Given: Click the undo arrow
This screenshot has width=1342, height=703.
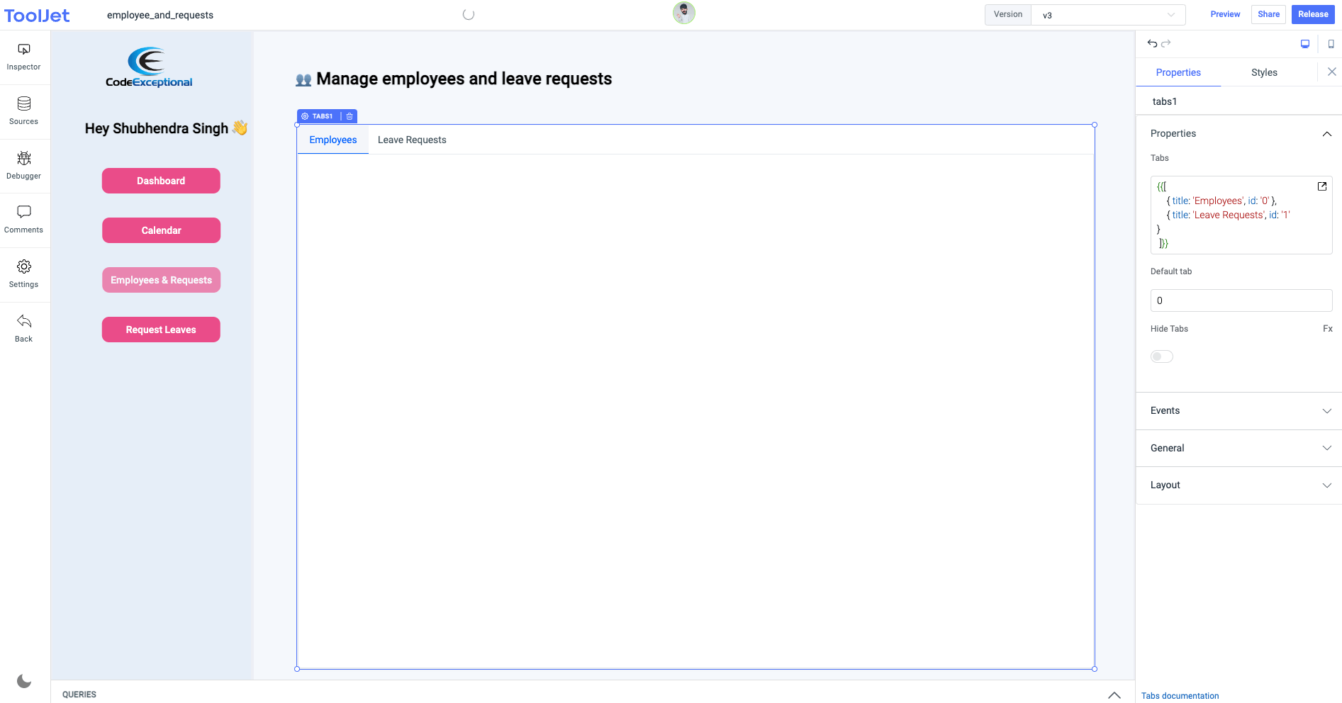Looking at the screenshot, I should point(1151,43).
